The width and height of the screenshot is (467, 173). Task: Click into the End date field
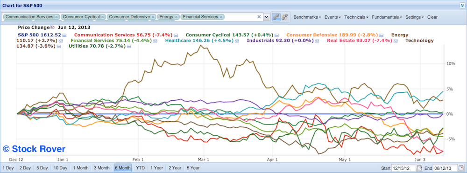click(x=445, y=168)
